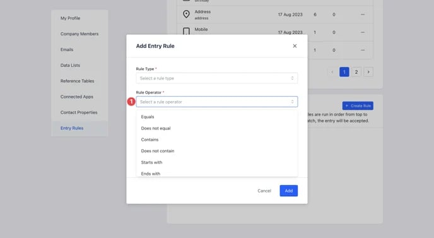Close the Add Entry Rule dialog

pos(295,46)
